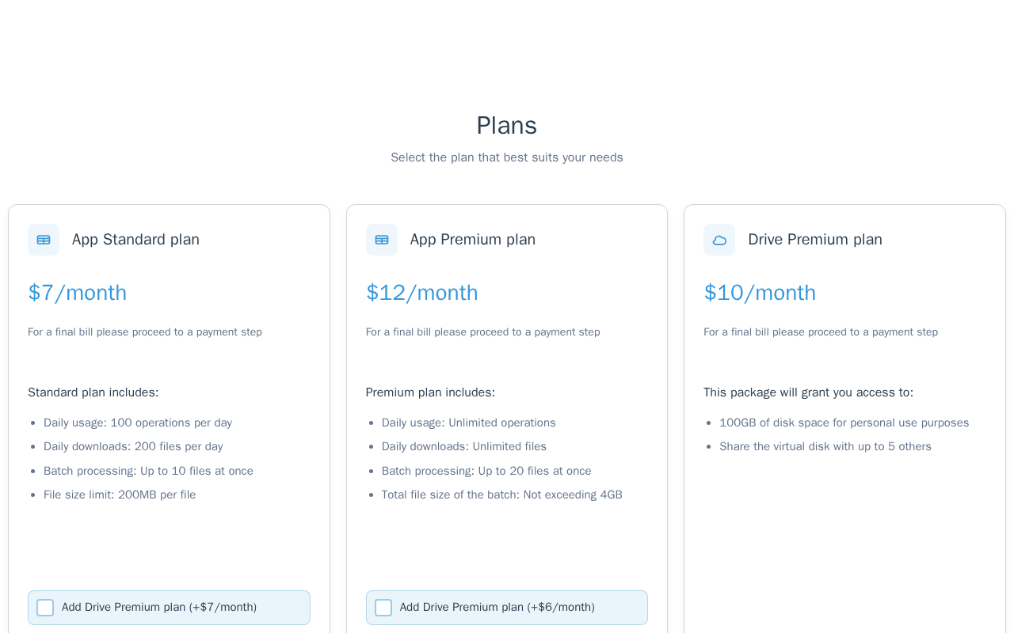This screenshot has height=633, width=1014.
Task: Select the App Standard plan title
Action: 135,240
